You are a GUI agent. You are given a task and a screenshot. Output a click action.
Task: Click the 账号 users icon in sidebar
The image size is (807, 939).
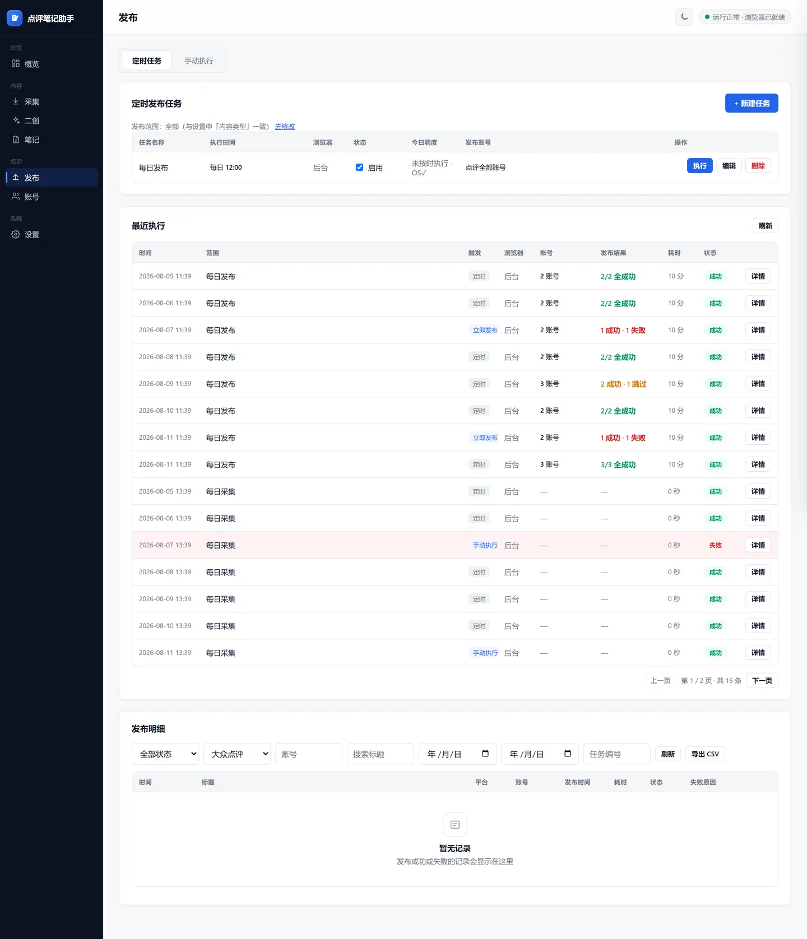point(16,197)
